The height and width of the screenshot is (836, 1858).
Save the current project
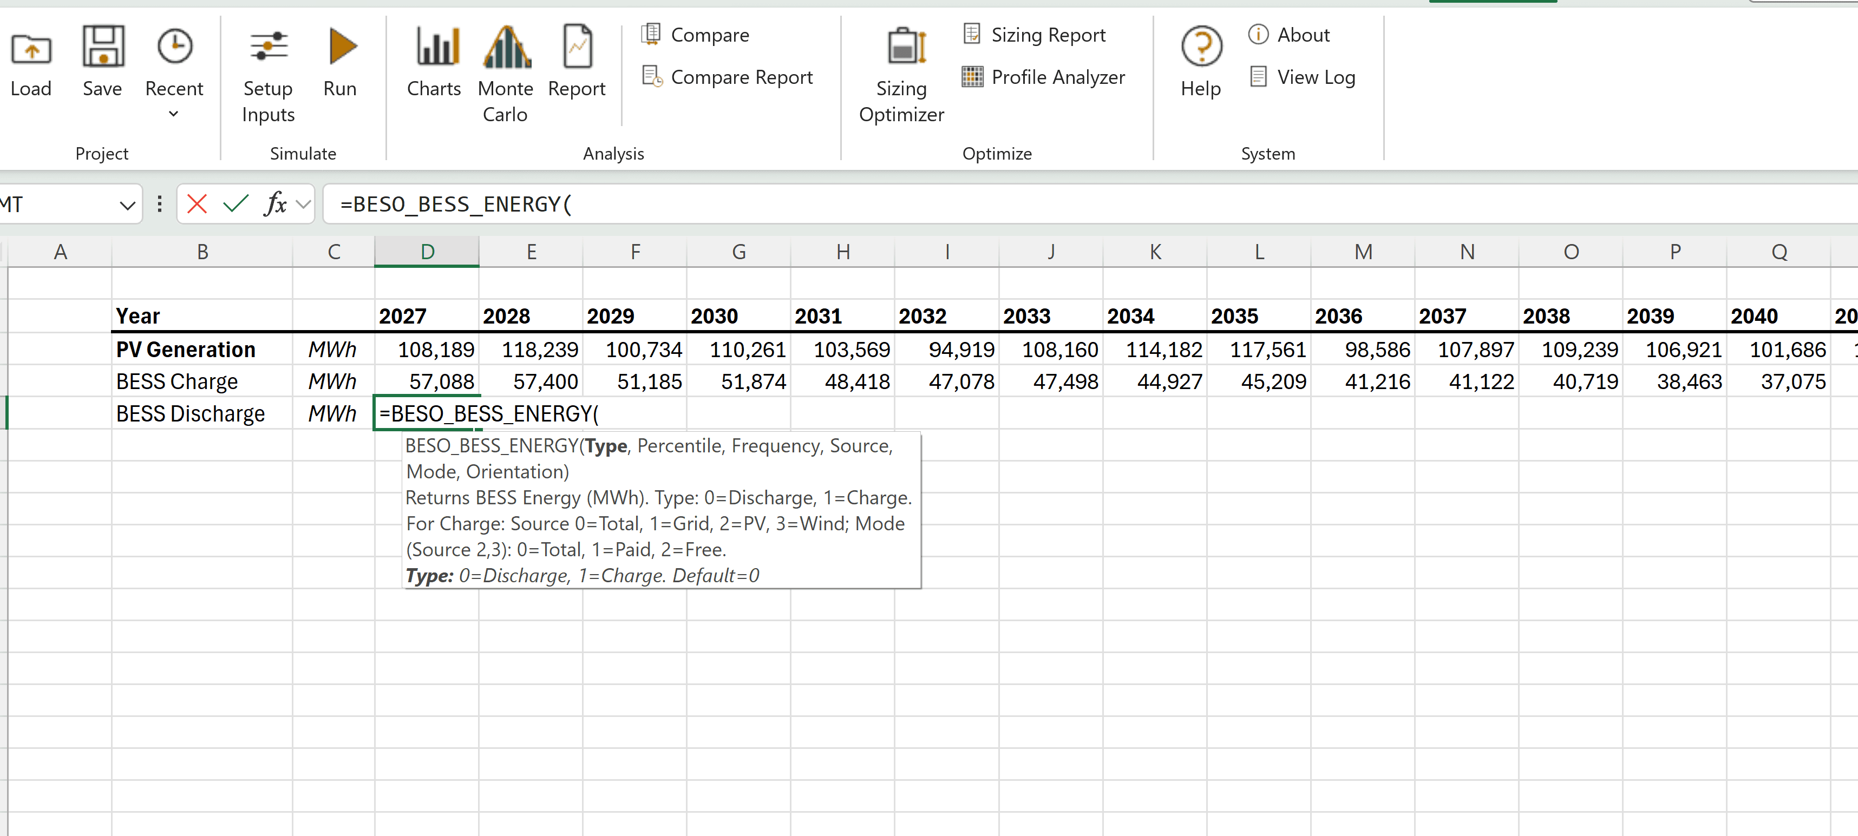coord(101,65)
